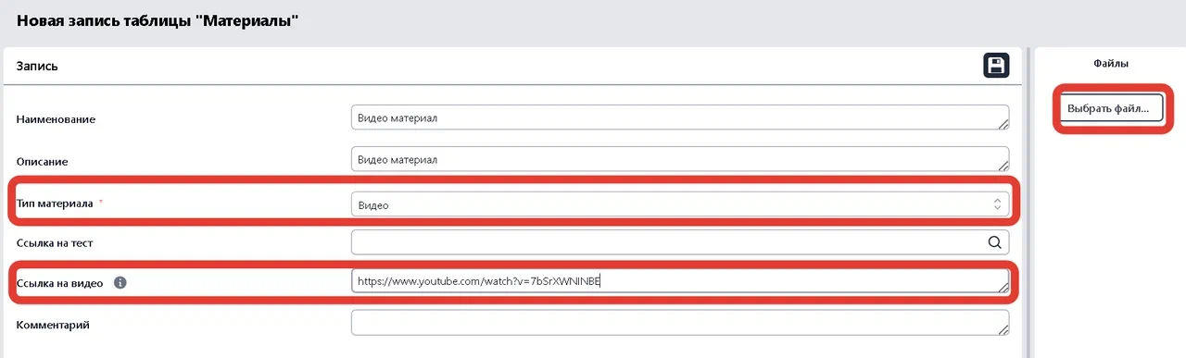Image resolution: width=1186 pixels, height=358 pixels.
Task: Click the Наименование label
Action: click(x=56, y=119)
